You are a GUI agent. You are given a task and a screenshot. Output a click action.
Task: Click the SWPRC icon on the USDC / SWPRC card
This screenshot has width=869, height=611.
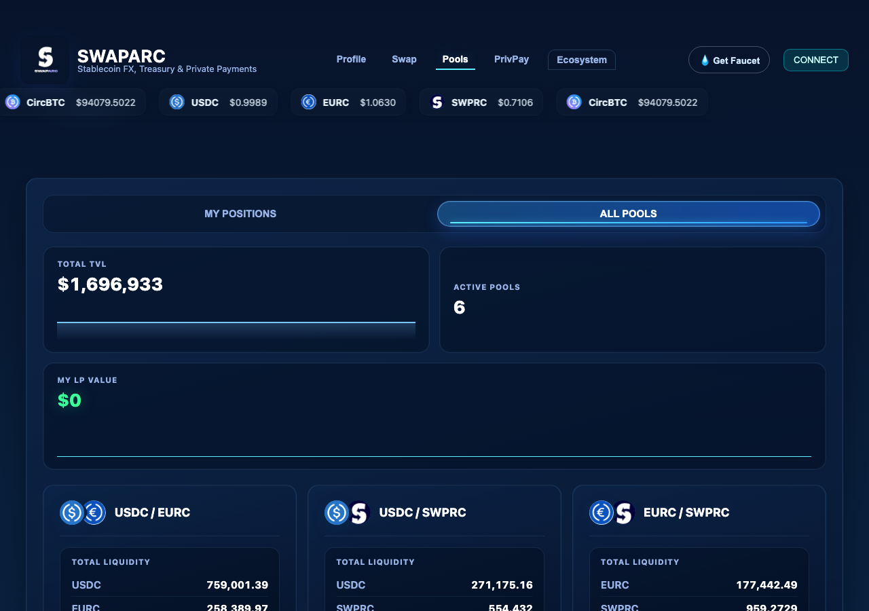(358, 513)
